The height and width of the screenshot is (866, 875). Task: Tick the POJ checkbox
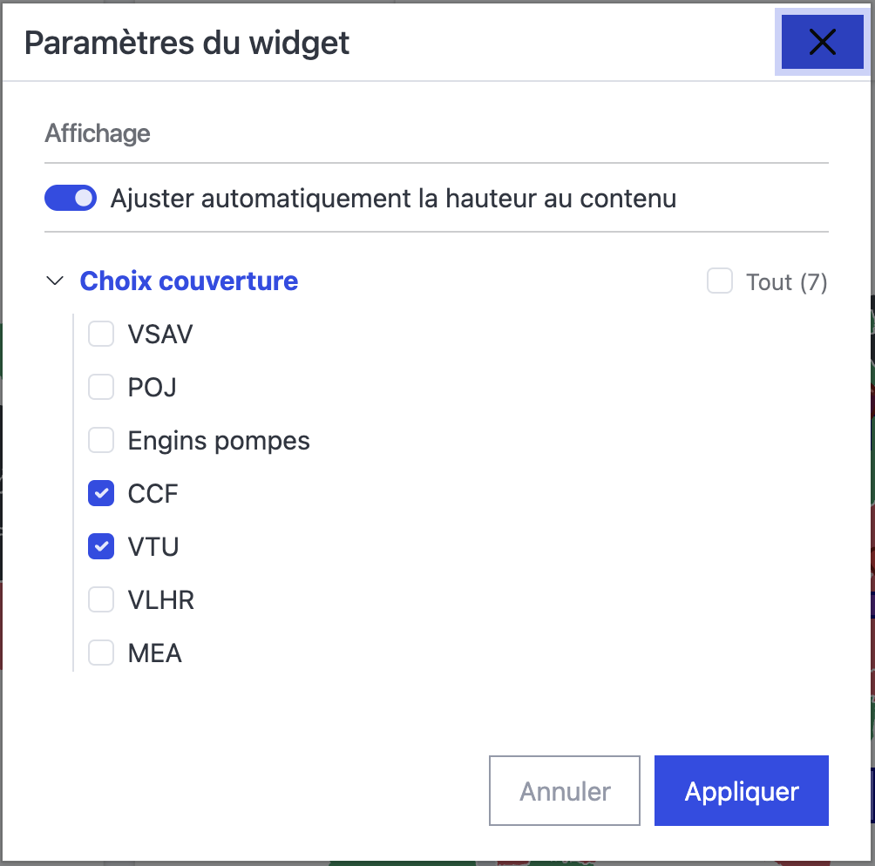102,387
